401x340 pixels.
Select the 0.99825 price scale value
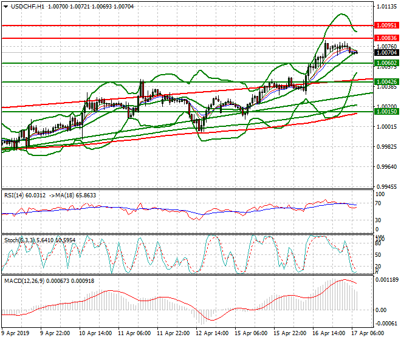pyautogui.click(x=387, y=147)
